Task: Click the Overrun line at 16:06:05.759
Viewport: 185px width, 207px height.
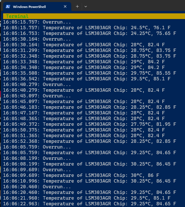Action: tap(37, 147)
